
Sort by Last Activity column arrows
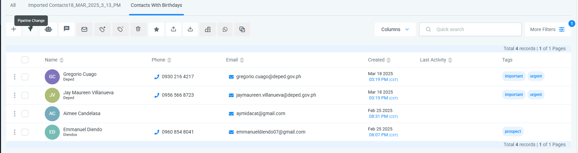click(x=450, y=60)
